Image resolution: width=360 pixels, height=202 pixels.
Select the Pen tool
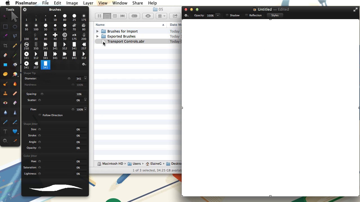5,122
